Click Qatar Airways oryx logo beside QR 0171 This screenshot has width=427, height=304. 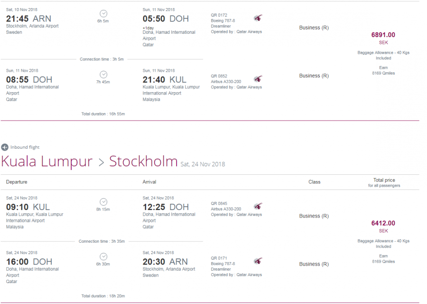pyautogui.click(x=258, y=261)
